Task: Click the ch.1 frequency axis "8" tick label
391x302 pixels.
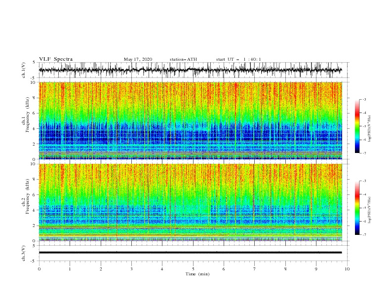Action: pos(35,98)
